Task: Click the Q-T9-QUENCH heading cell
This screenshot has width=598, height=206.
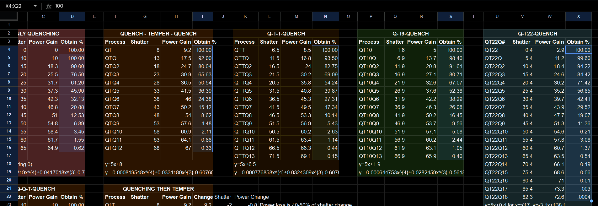Action: [x=410, y=34]
